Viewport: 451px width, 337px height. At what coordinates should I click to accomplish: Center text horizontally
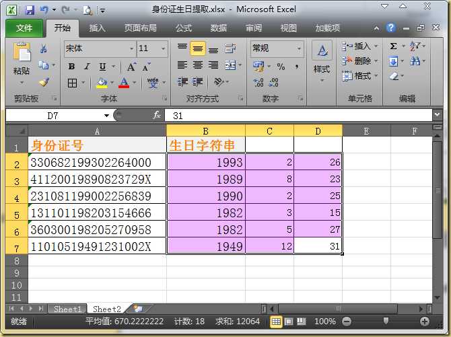tap(198, 65)
